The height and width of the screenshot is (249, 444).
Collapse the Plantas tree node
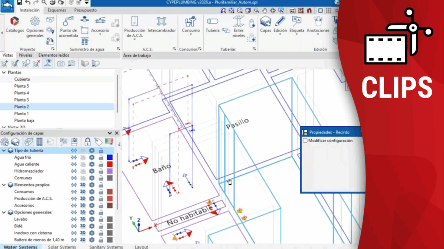point(4,73)
